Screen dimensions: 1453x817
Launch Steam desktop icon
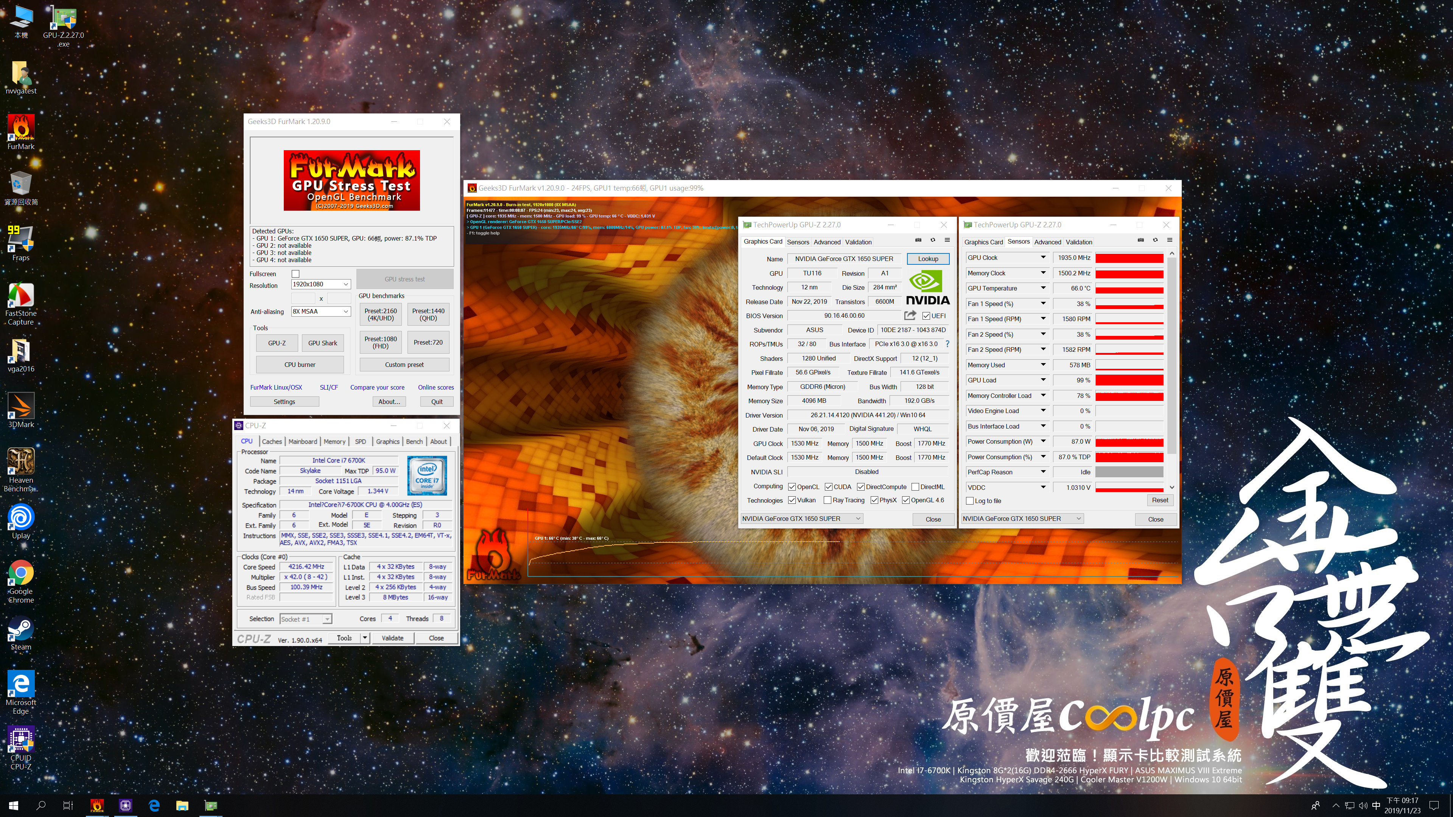tap(21, 633)
